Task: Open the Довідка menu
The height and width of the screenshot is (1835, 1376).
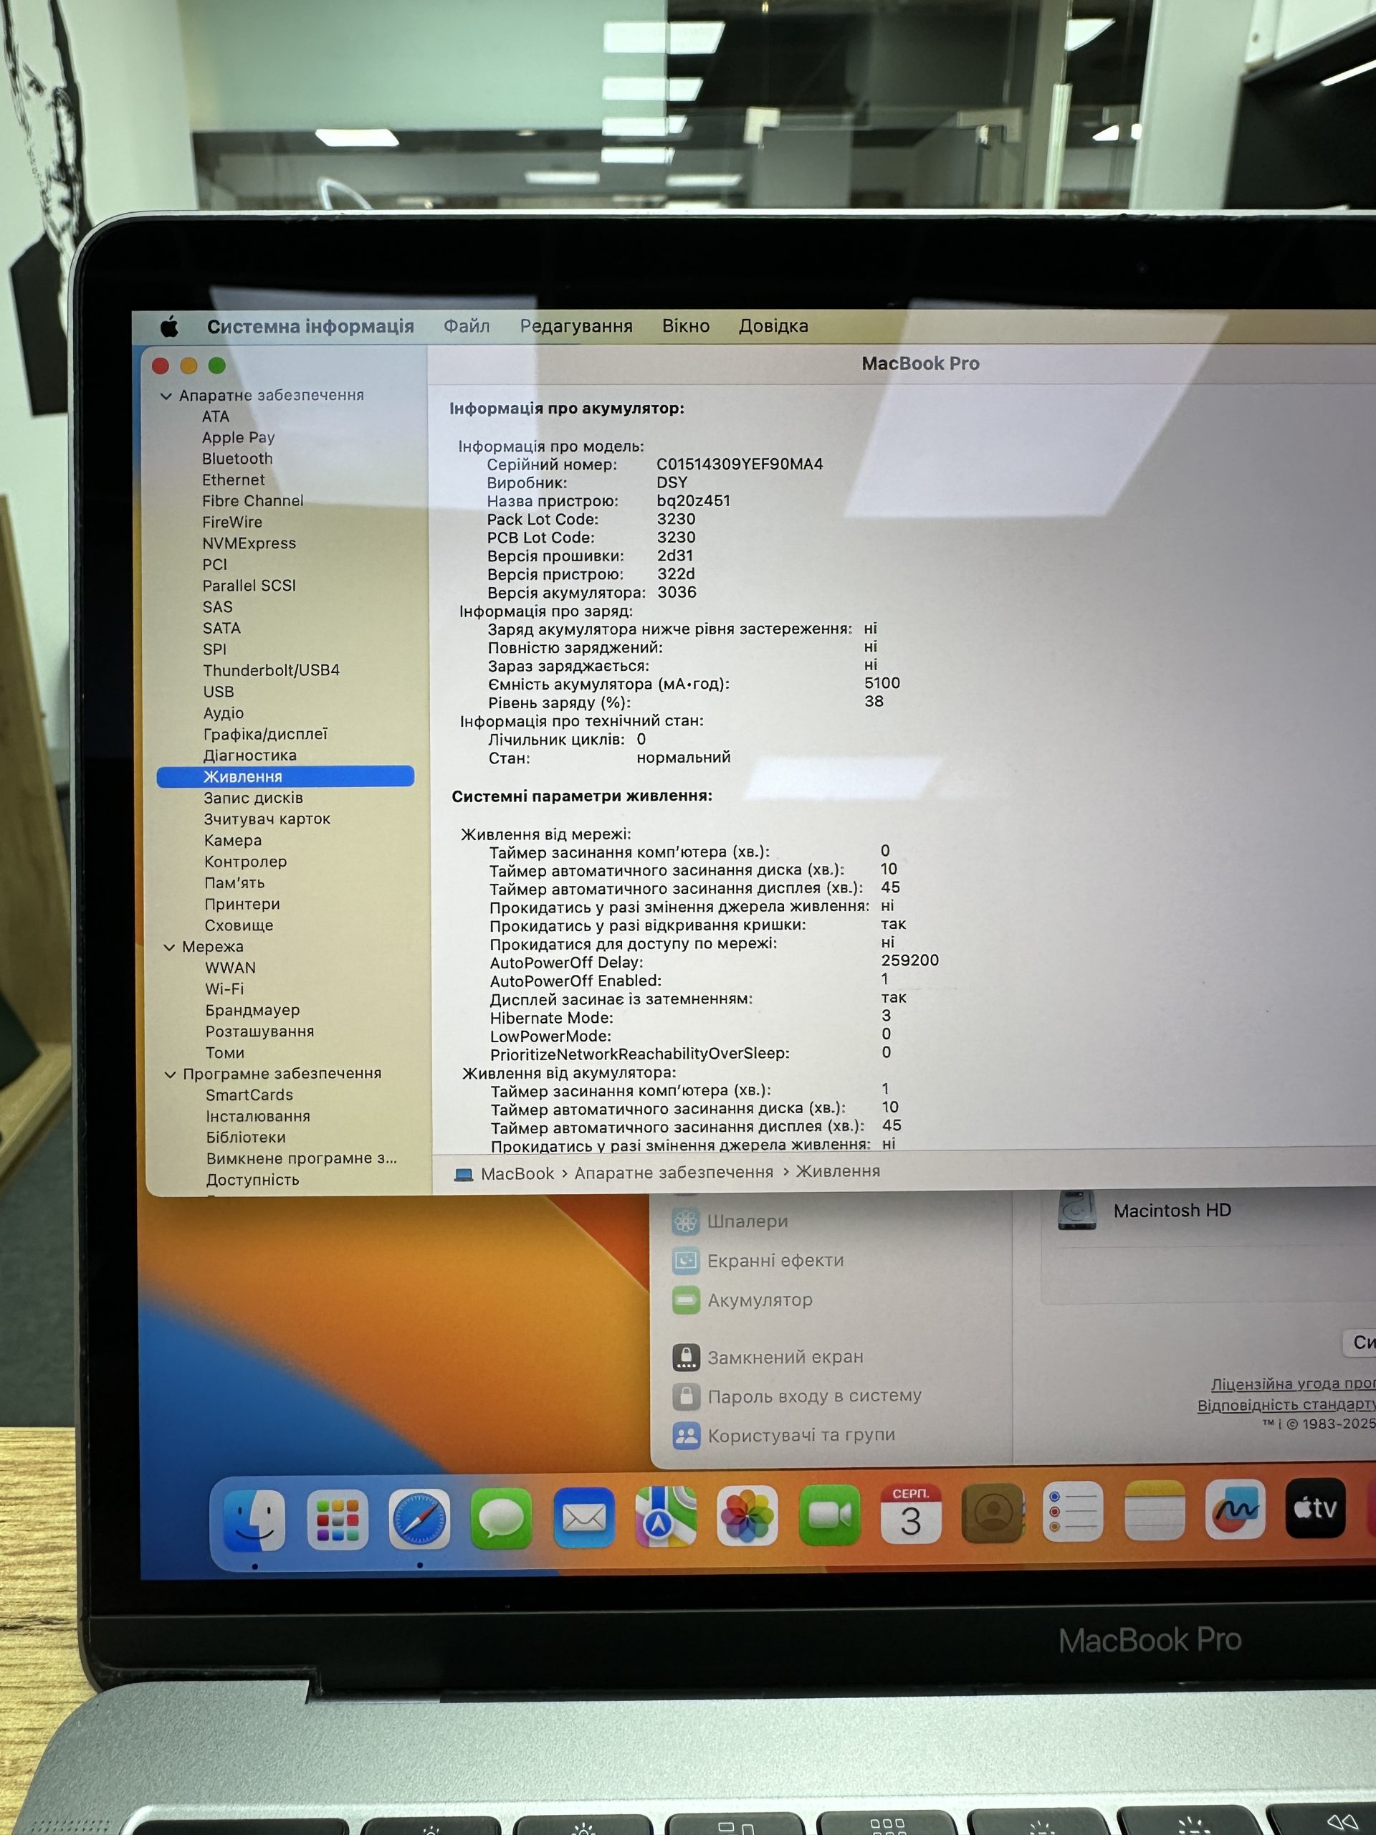Action: tap(773, 326)
